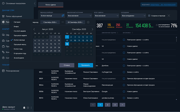Expand the рекламный источник dropdown

click(79, 16)
